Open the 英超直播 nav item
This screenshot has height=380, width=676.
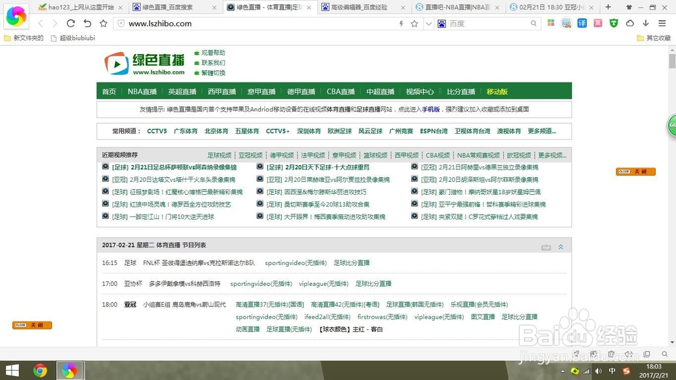(182, 91)
